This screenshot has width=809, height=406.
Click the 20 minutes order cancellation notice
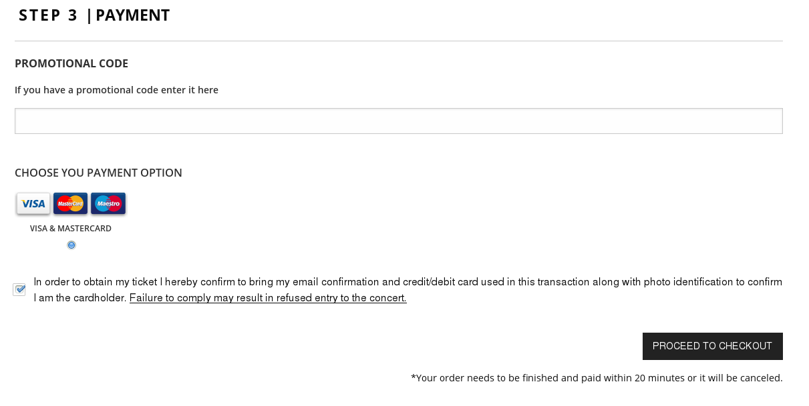coord(597,378)
